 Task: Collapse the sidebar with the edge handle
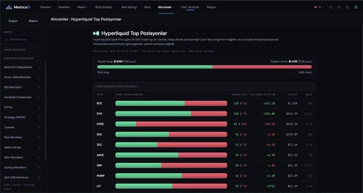point(47,103)
